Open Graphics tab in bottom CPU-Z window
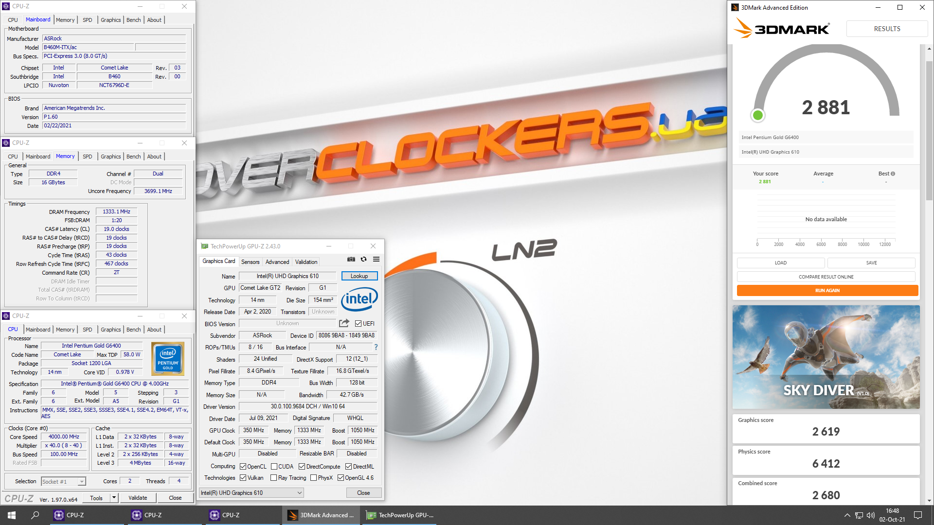This screenshot has height=525, width=934. click(110, 330)
